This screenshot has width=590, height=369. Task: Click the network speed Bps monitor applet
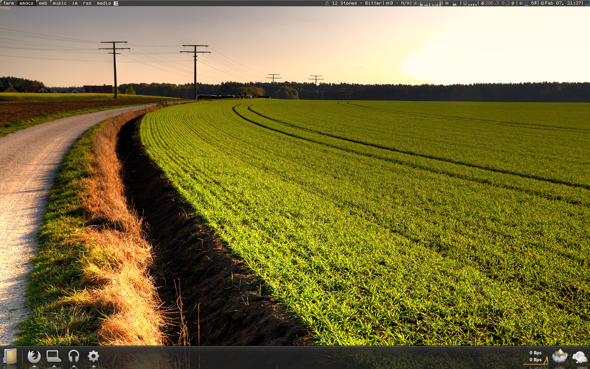(x=536, y=357)
